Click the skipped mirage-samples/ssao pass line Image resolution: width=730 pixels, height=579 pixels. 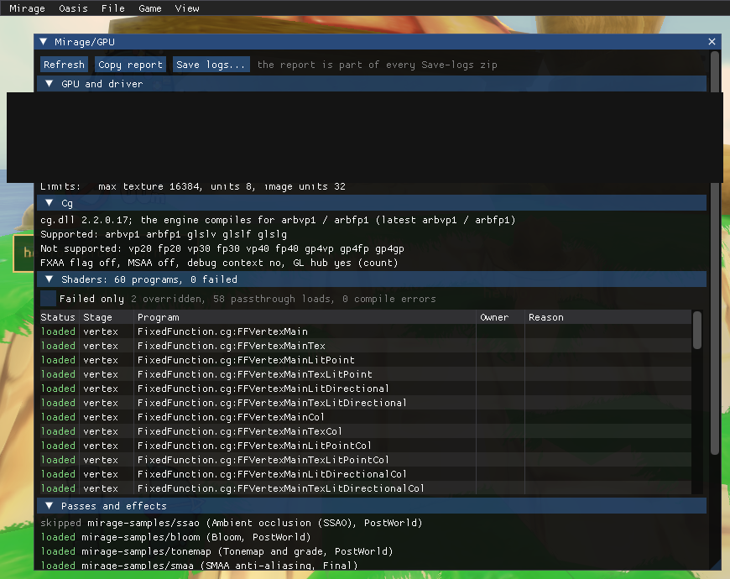pyautogui.click(x=232, y=523)
